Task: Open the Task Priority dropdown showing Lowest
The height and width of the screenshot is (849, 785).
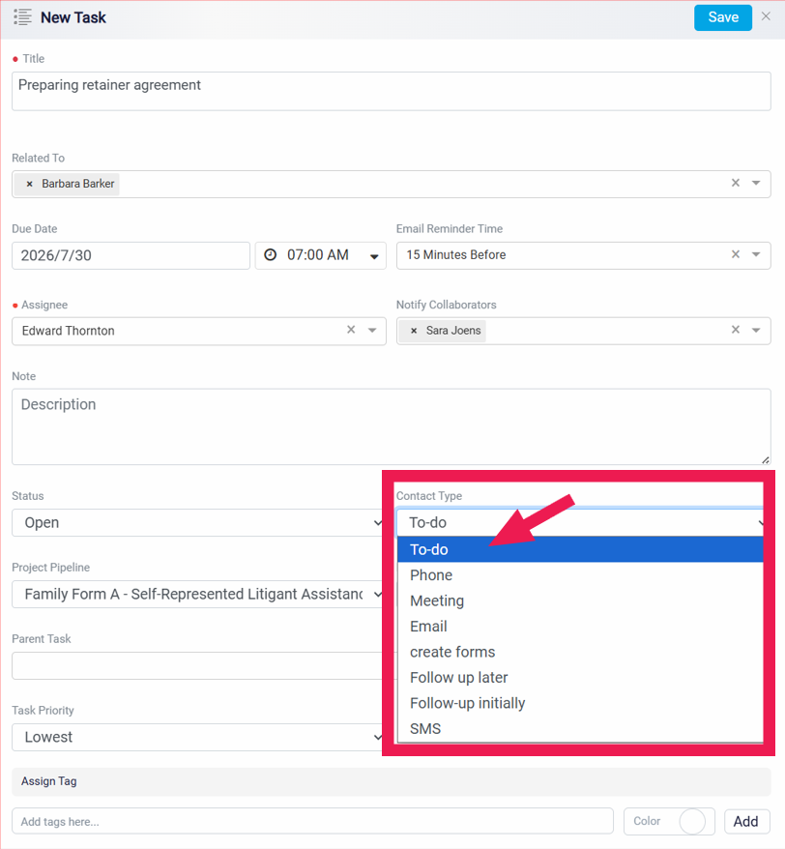Action: coord(199,737)
